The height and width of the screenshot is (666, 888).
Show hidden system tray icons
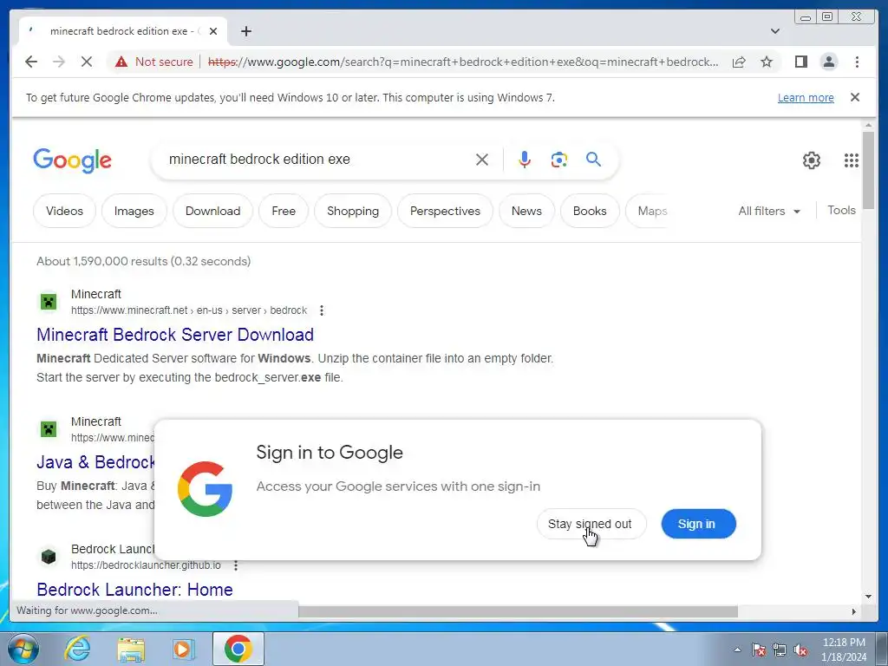(x=737, y=650)
